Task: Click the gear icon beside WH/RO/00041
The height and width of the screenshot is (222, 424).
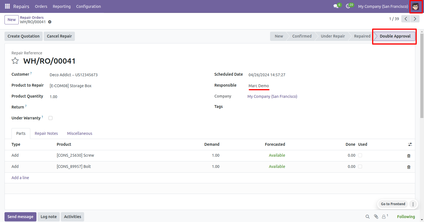Action: pyautogui.click(x=50, y=22)
